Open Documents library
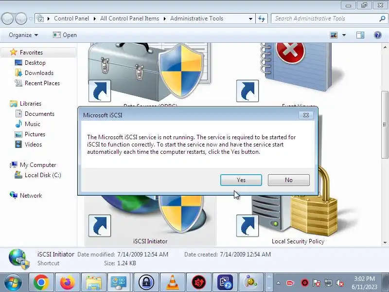Viewport: 389px width, 292px height. point(39,114)
